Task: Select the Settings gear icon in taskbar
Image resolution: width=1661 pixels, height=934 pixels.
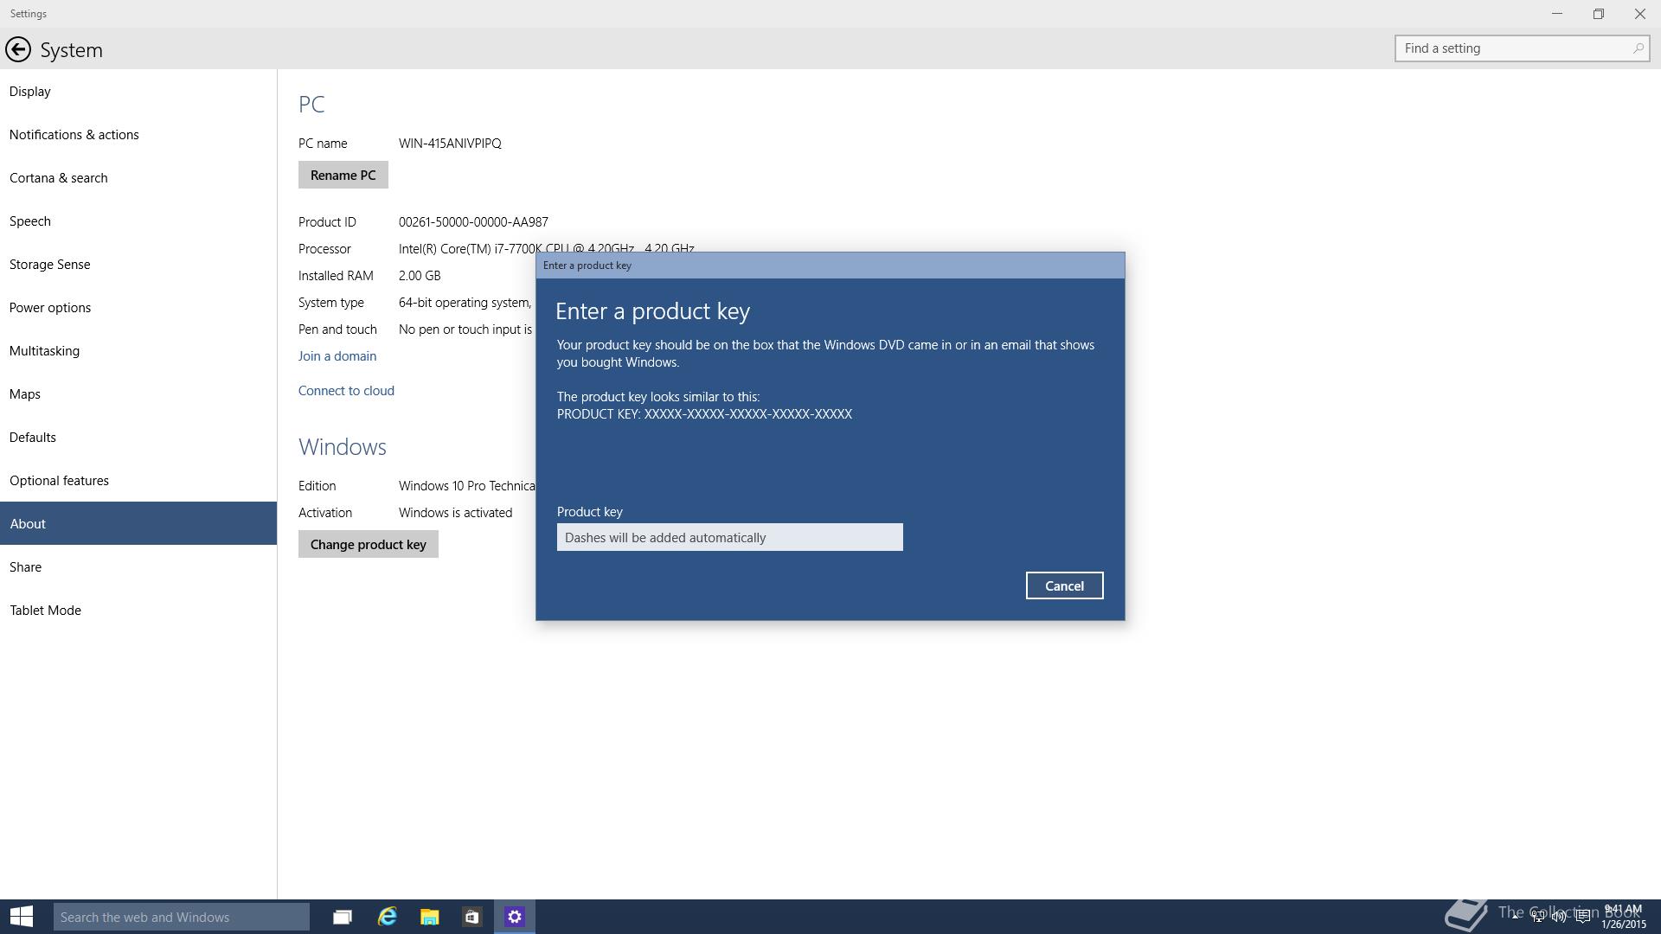Action: pos(515,917)
